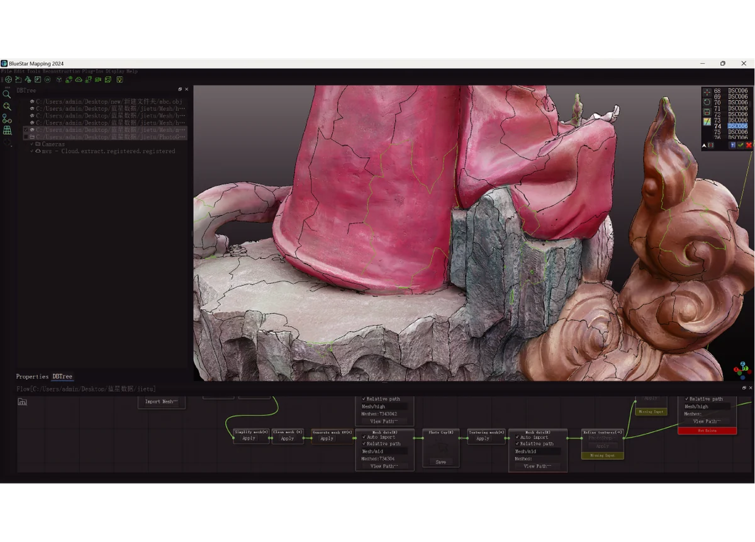Image resolution: width=755 pixels, height=542 pixels.
Task: Toggle Relative path in the Mesh/high 7343042 node
Action: 364,398
